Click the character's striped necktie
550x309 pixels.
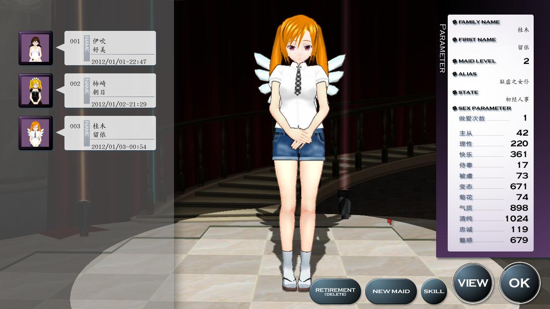tap(298, 80)
